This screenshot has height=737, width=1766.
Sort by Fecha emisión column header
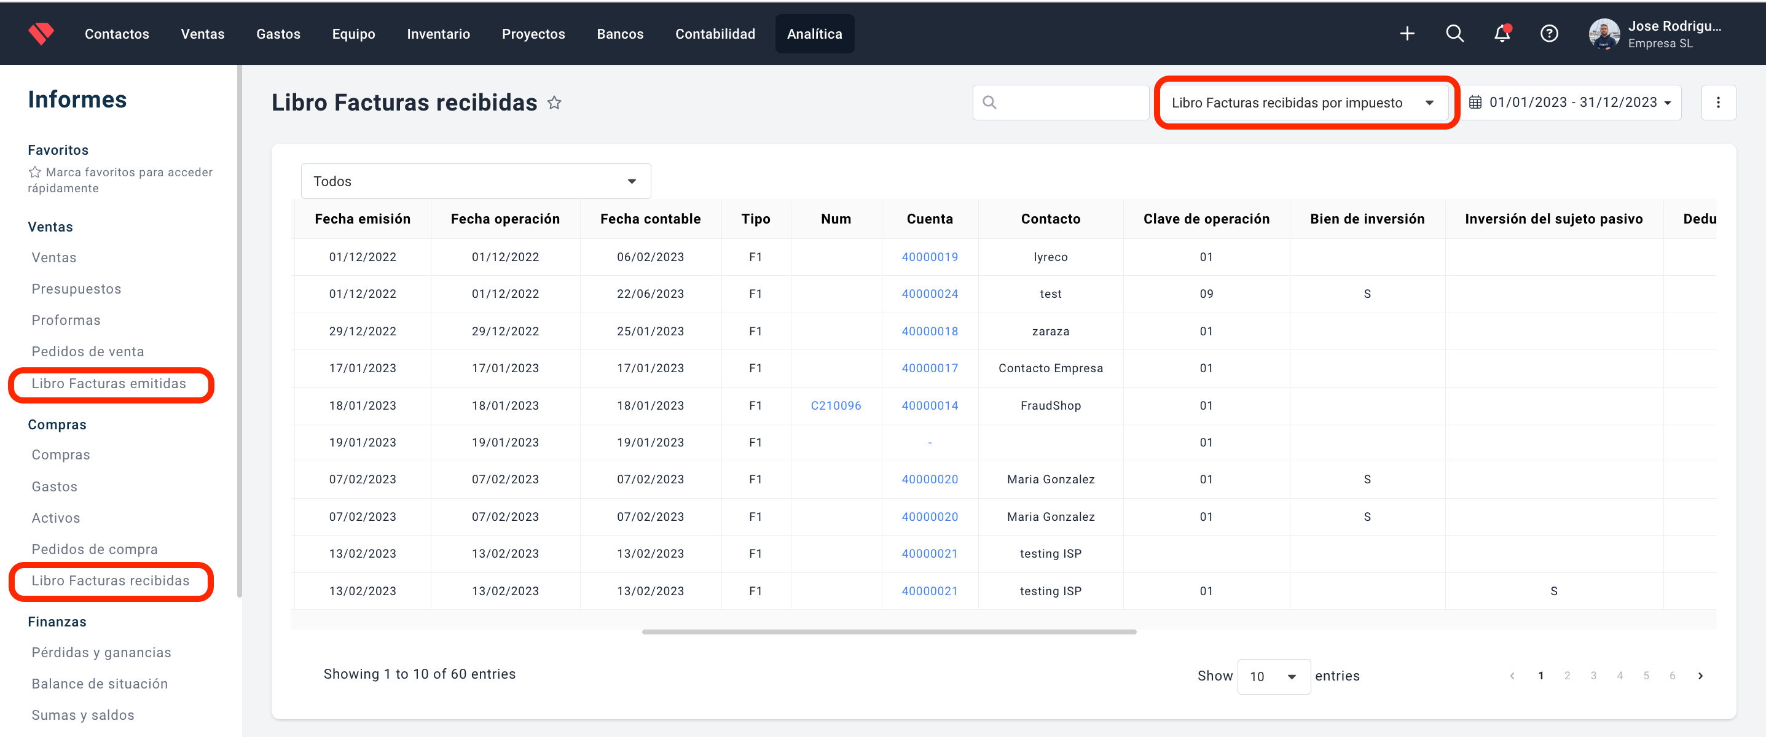[x=362, y=219]
